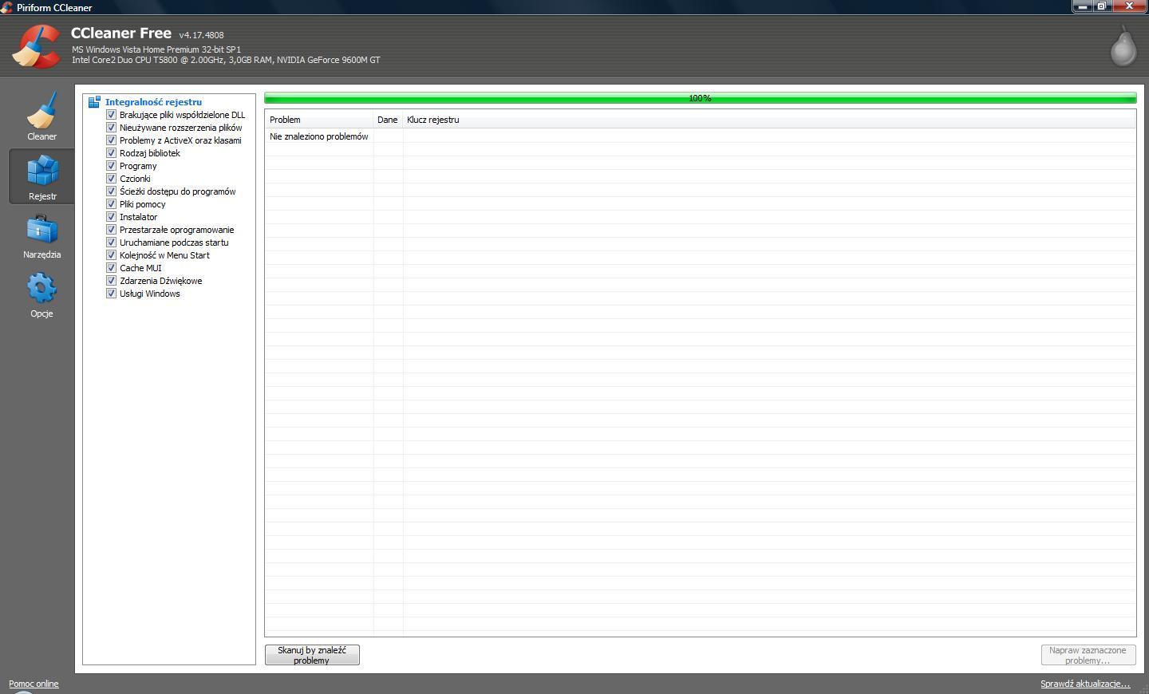Sort by Klucz rejestru column header

click(x=769, y=120)
